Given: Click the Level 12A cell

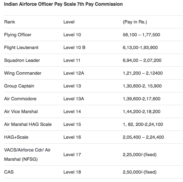Looking at the screenshot, I should 74,73.
